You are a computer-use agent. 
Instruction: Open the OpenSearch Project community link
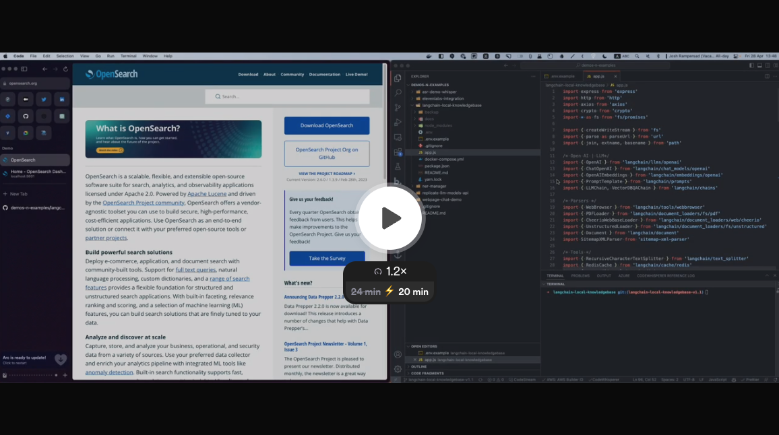click(x=144, y=203)
